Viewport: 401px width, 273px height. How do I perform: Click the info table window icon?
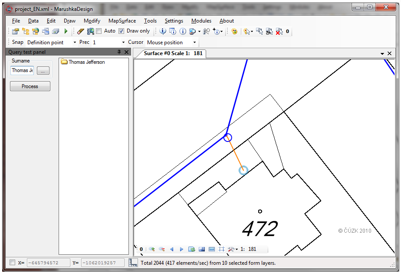coord(173,31)
